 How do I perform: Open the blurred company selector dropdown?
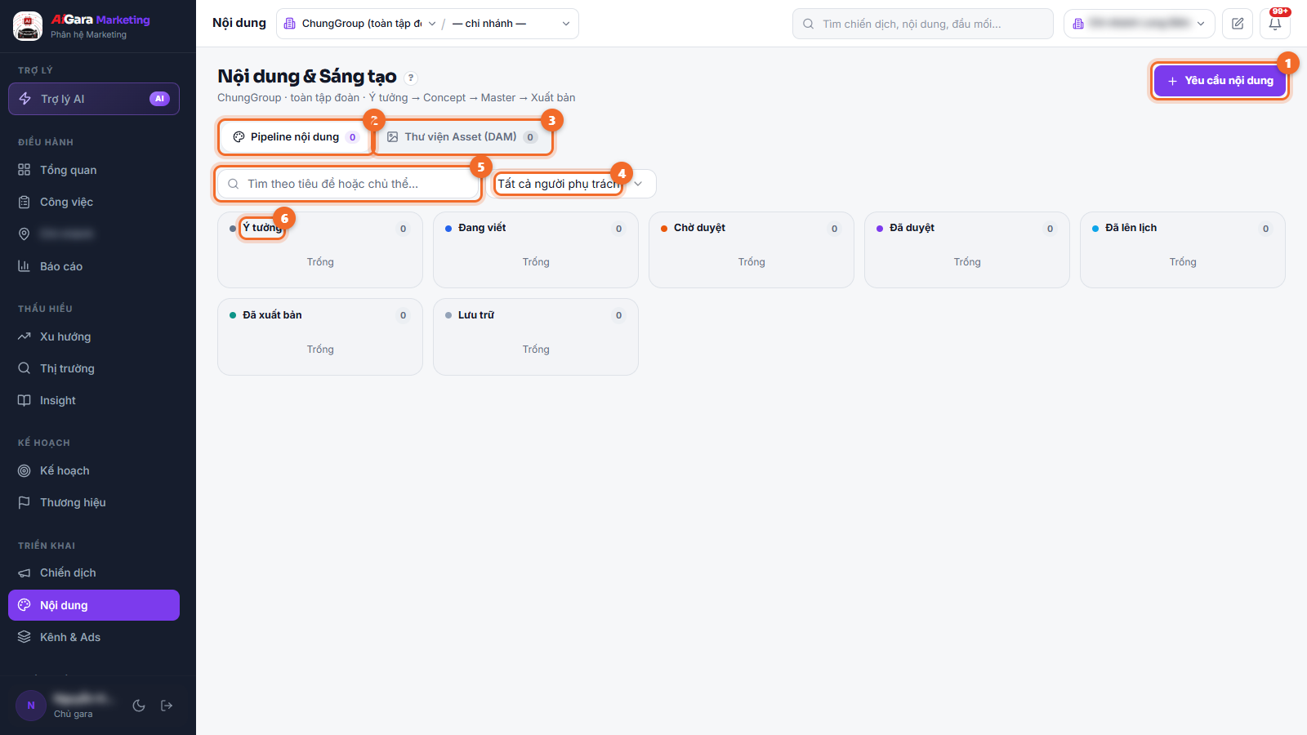tap(1140, 24)
